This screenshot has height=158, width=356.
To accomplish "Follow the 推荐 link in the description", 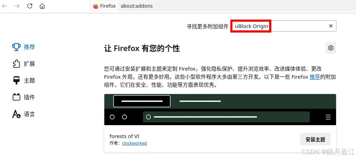I will tap(315, 77).
